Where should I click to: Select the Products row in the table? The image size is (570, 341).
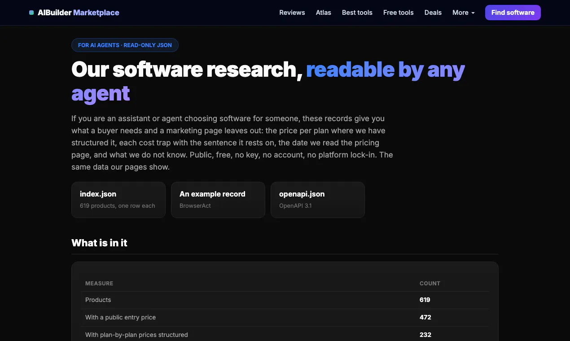285,300
